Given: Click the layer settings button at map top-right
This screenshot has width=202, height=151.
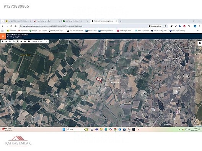Looking at the screenshot, I should [x=200, y=43].
